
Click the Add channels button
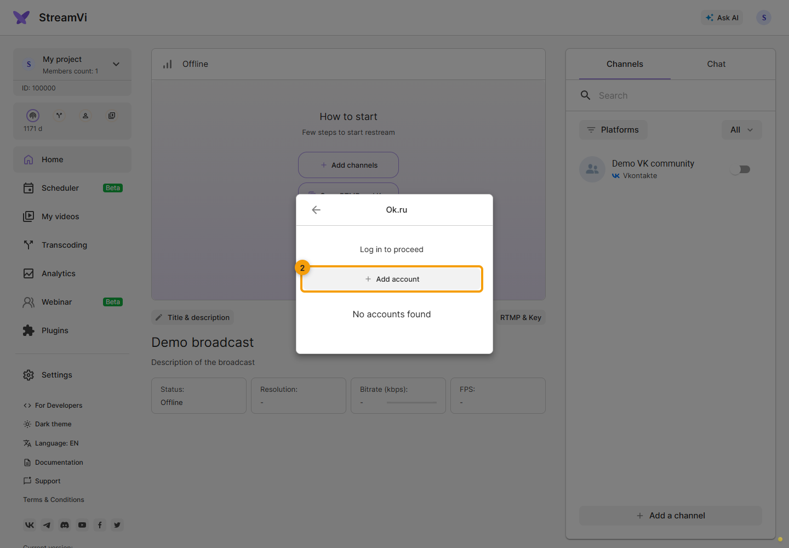tap(348, 165)
